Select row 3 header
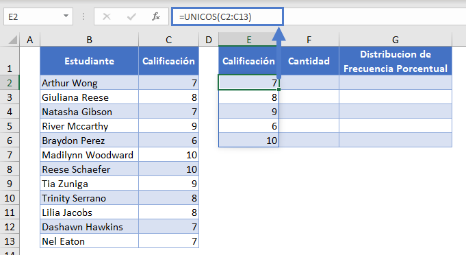 pos(10,97)
